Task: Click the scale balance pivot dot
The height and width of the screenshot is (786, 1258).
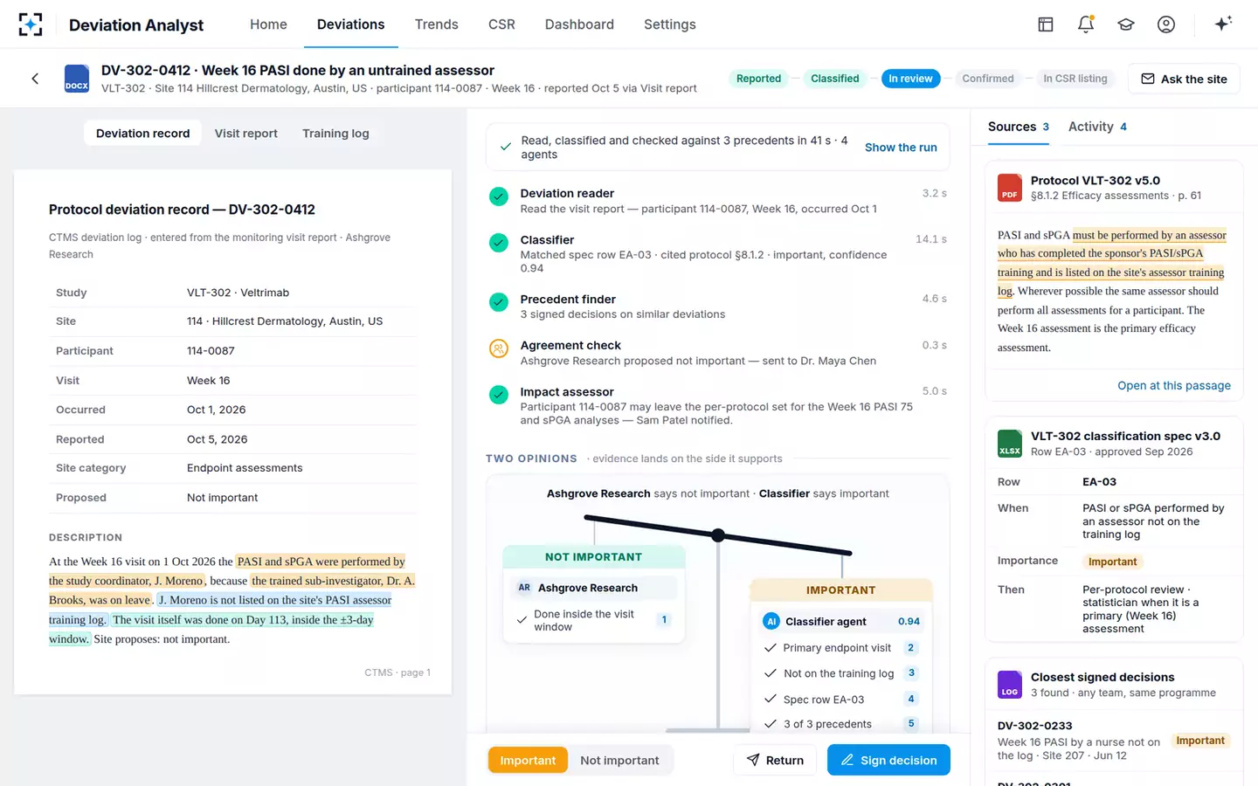Action: pos(718,535)
